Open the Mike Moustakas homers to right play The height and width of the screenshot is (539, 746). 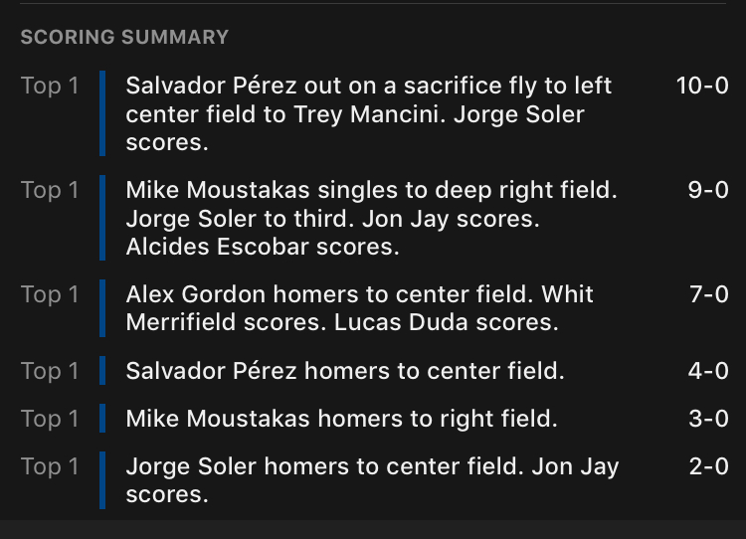pyautogui.click(x=341, y=418)
